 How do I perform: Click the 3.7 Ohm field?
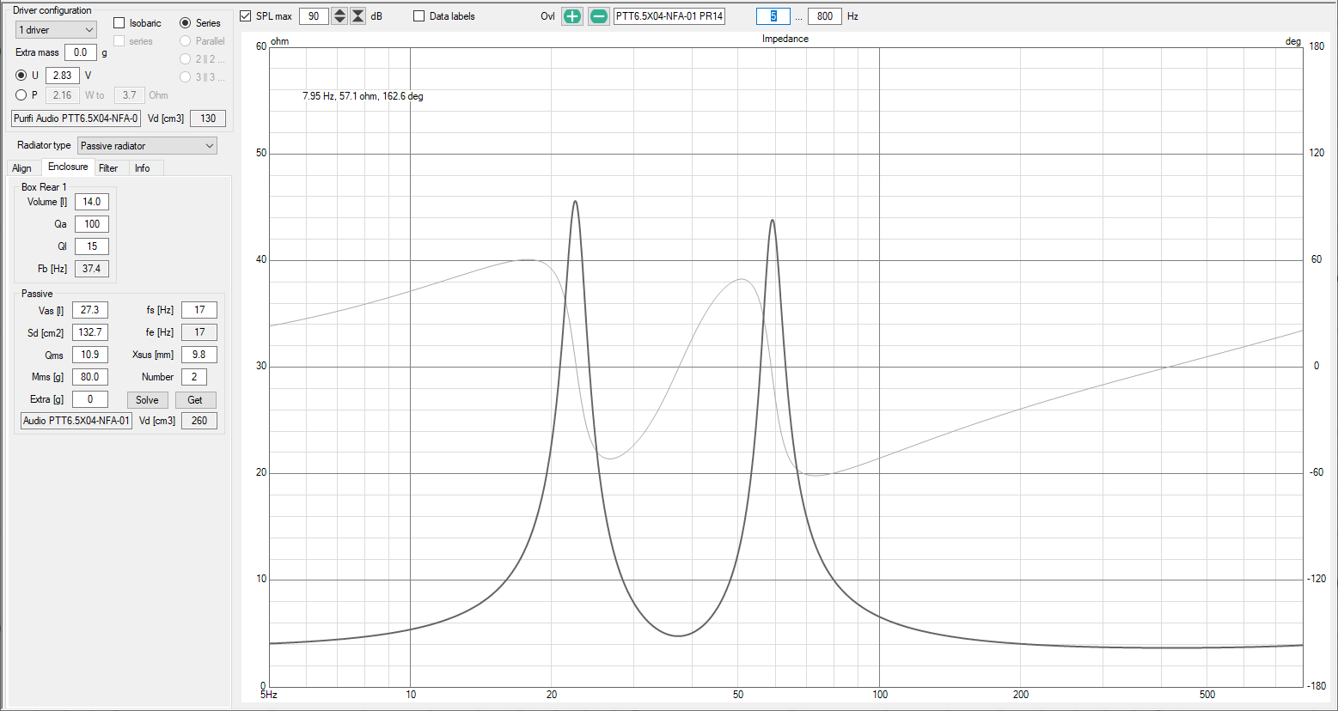129,95
